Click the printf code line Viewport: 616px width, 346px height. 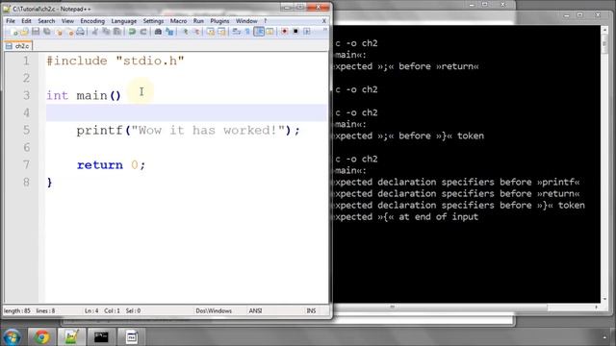coord(189,131)
